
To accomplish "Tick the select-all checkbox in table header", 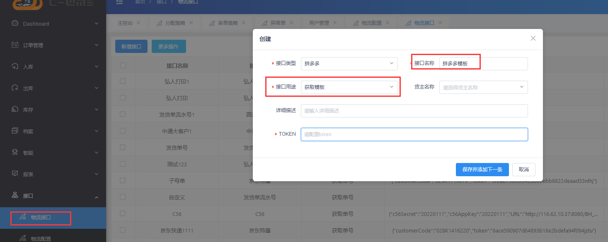I will pos(123,65).
